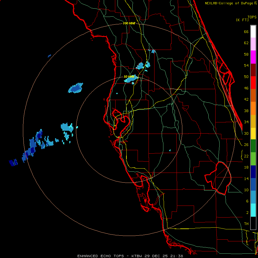Click the 58 value on the legend
The height and width of the screenshot is (258, 258).
click(246, 54)
